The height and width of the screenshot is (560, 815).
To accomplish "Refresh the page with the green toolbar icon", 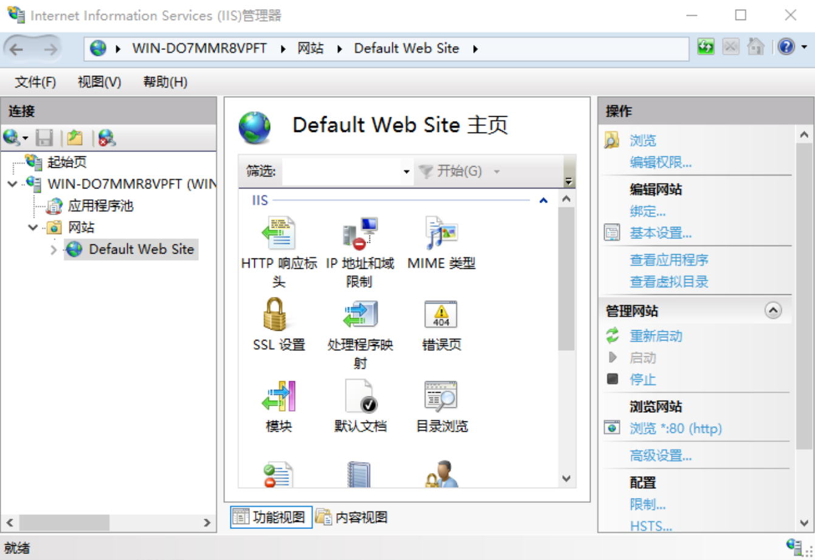I will [x=706, y=47].
